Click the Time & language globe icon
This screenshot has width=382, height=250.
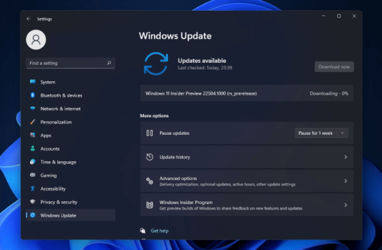(33, 162)
